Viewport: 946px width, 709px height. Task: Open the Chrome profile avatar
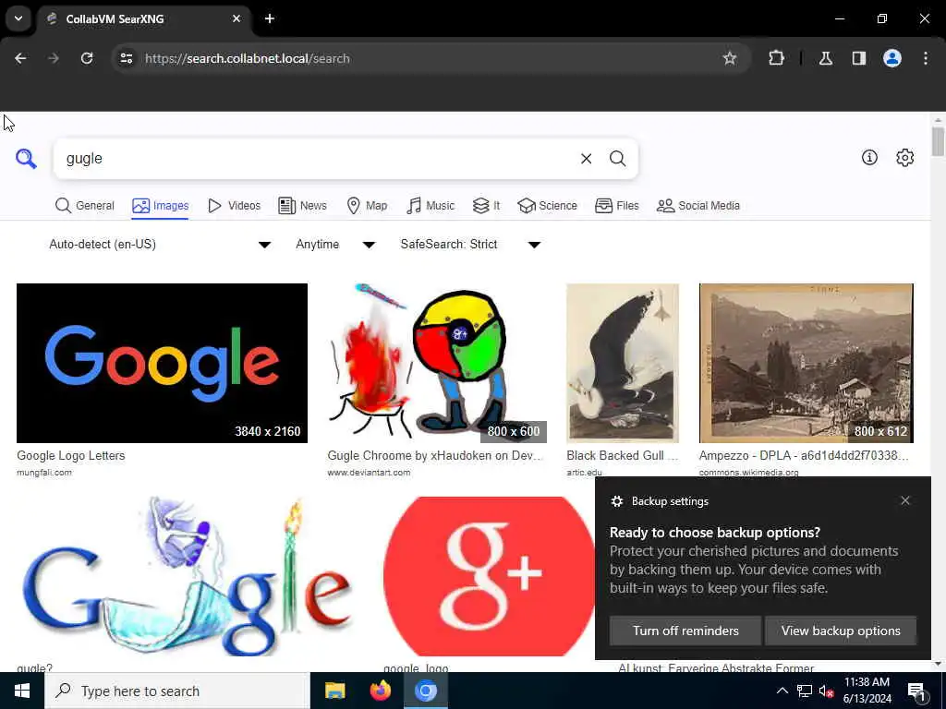[x=892, y=58]
